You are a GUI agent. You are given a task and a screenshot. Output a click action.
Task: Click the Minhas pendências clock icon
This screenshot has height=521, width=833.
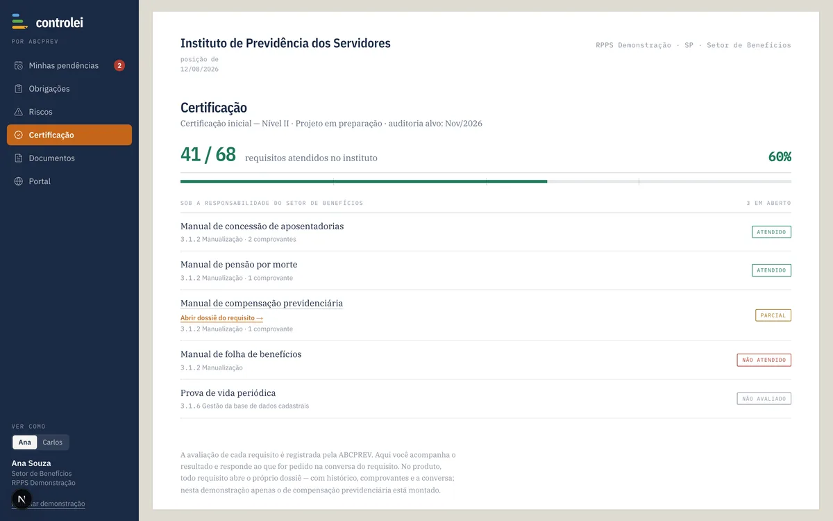pyautogui.click(x=19, y=65)
